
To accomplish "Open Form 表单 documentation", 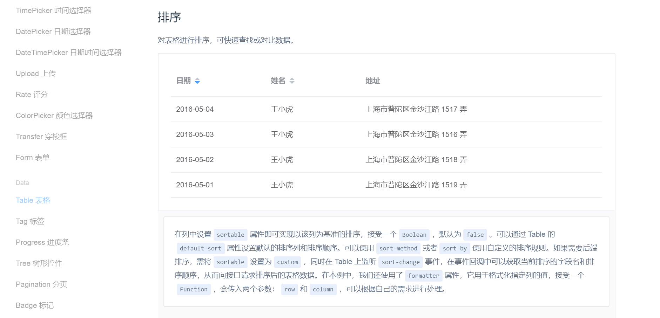I will [33, 157].
